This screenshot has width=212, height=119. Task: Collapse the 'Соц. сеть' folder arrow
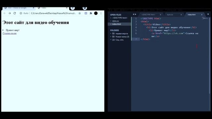coord(111,40)
